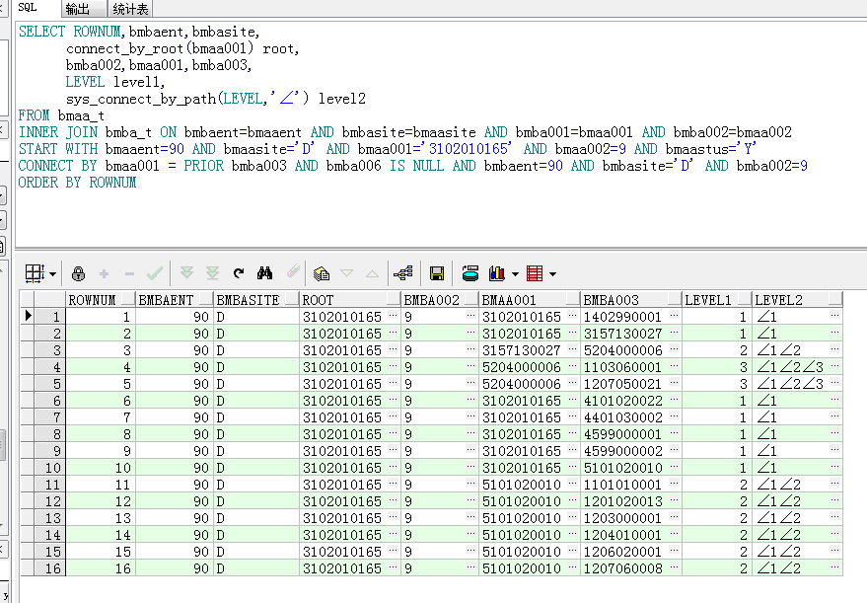This screenshot has width=867, height=603.
Task: Open ROOT cell ellipsis in row 16
Action: coord(394,567)
